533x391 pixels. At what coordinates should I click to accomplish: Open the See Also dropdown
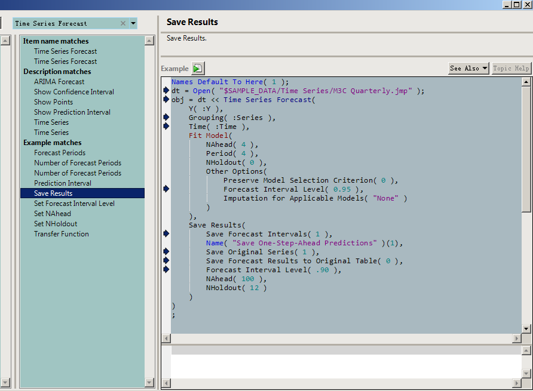(468, 69)
